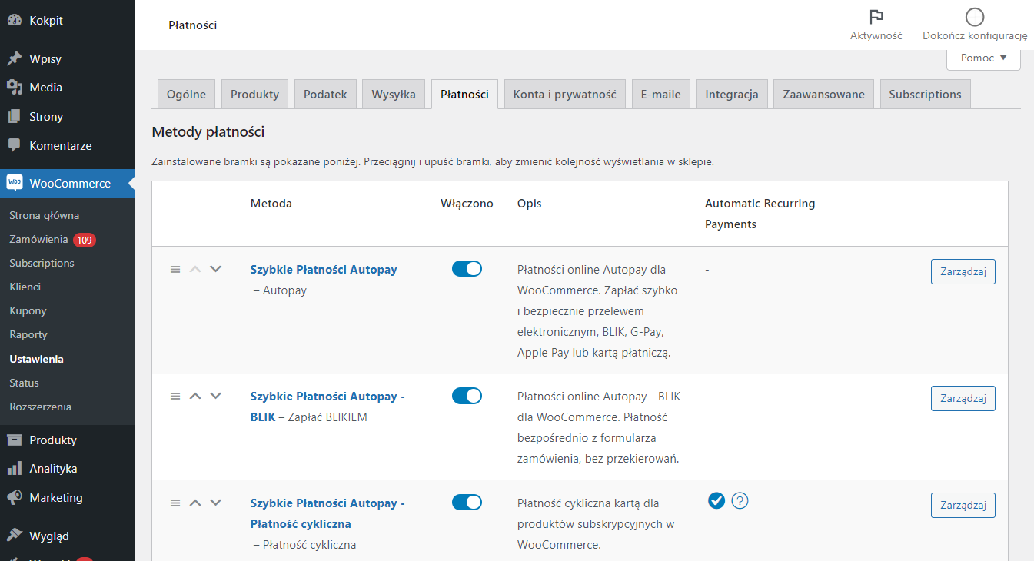The image size is (1034, 561).
Task: Switch to the Produkty settings tab
Action: pos(254,94)
